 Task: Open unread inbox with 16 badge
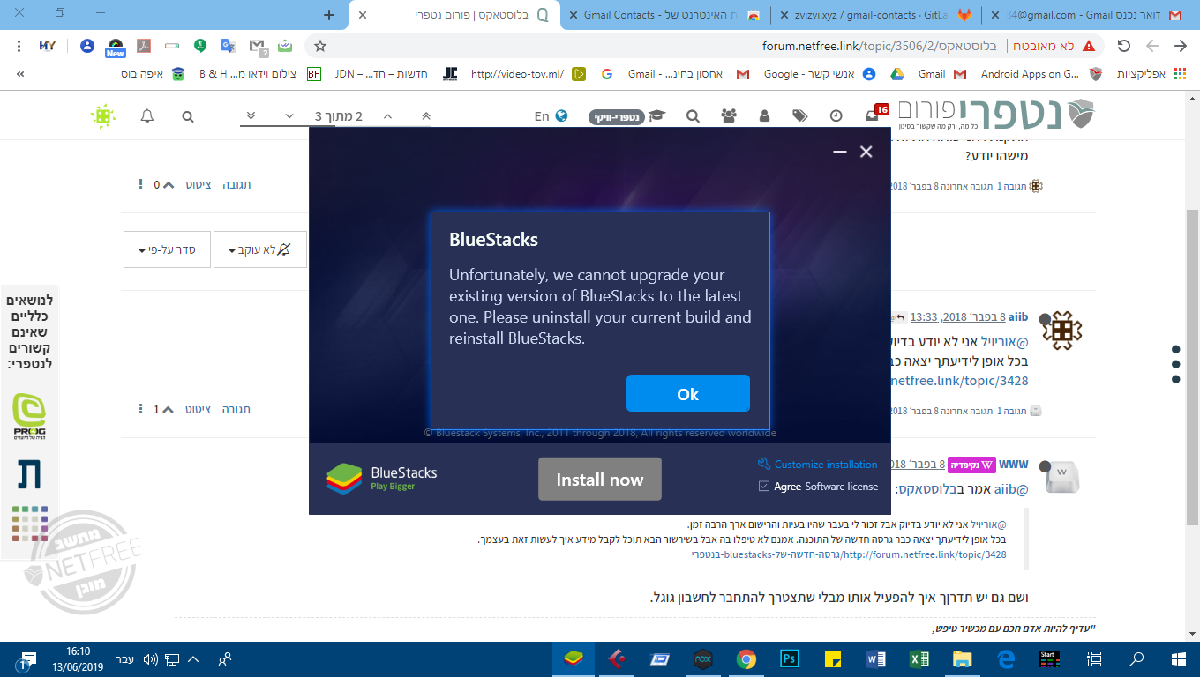(x=873, y=115)
